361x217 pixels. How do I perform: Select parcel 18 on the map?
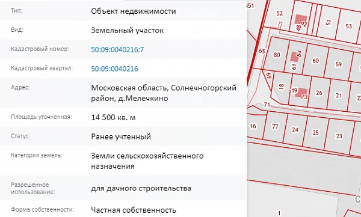point(281,87)
